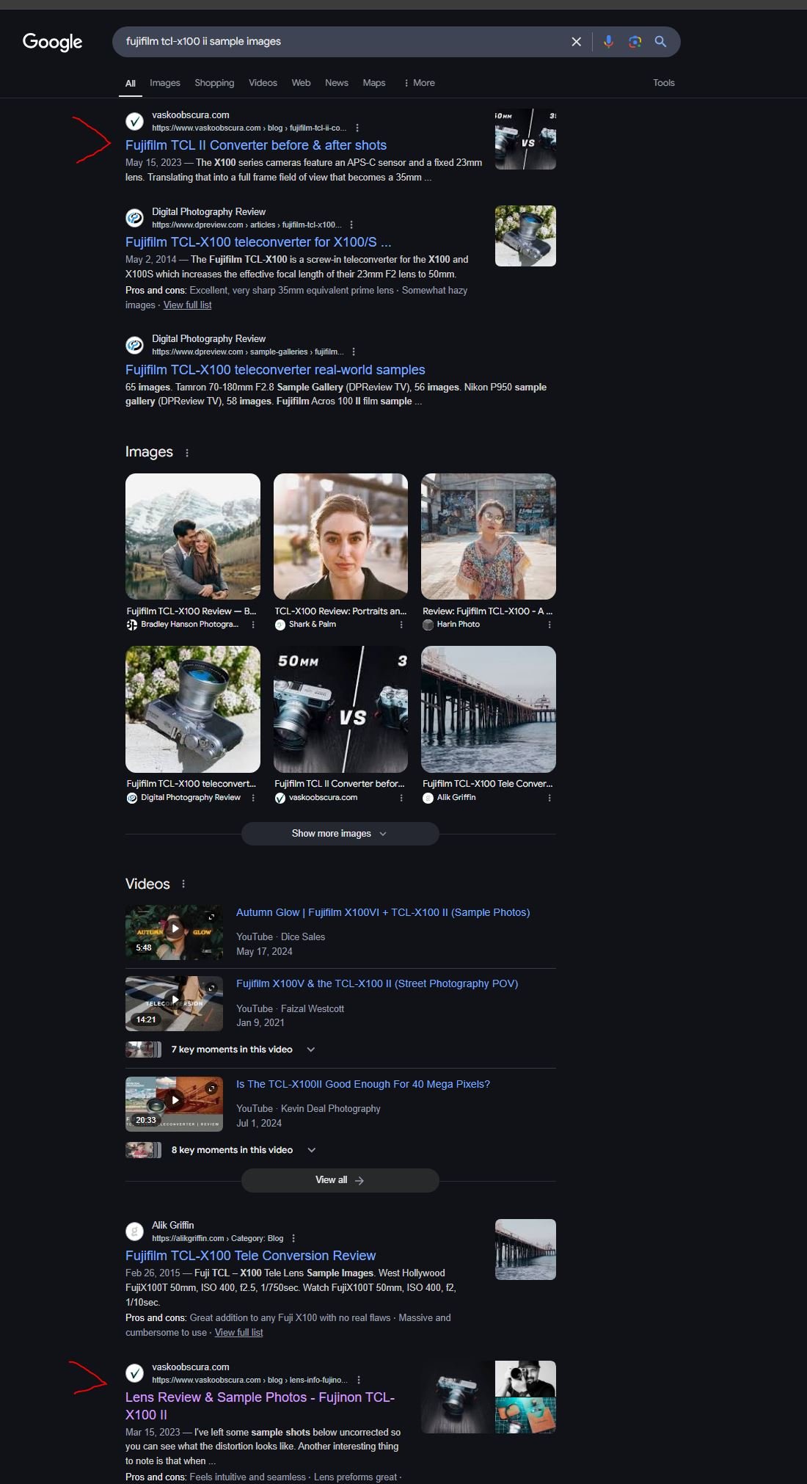The image size is (807, 1484).
Task: Open three-dot menu for DPReview sample-galleries result
Action: click(354, 352)
